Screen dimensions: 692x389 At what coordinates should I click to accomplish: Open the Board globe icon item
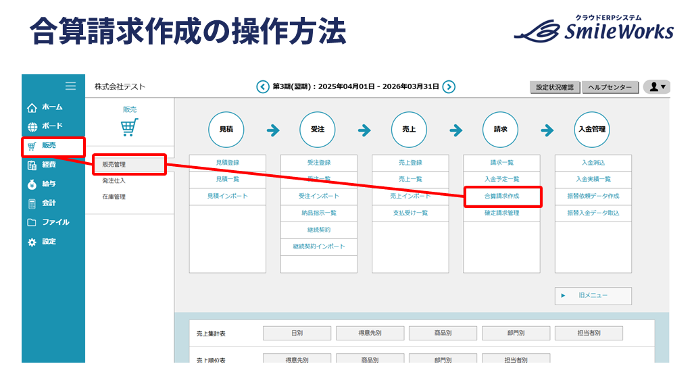[x=45, y=126]
